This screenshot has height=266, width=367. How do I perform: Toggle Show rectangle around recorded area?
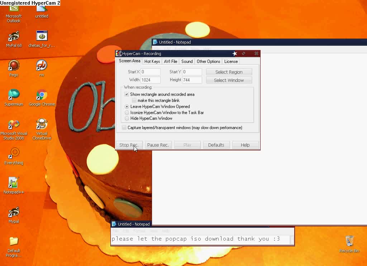pyautogui.click(x=127, y=94)
